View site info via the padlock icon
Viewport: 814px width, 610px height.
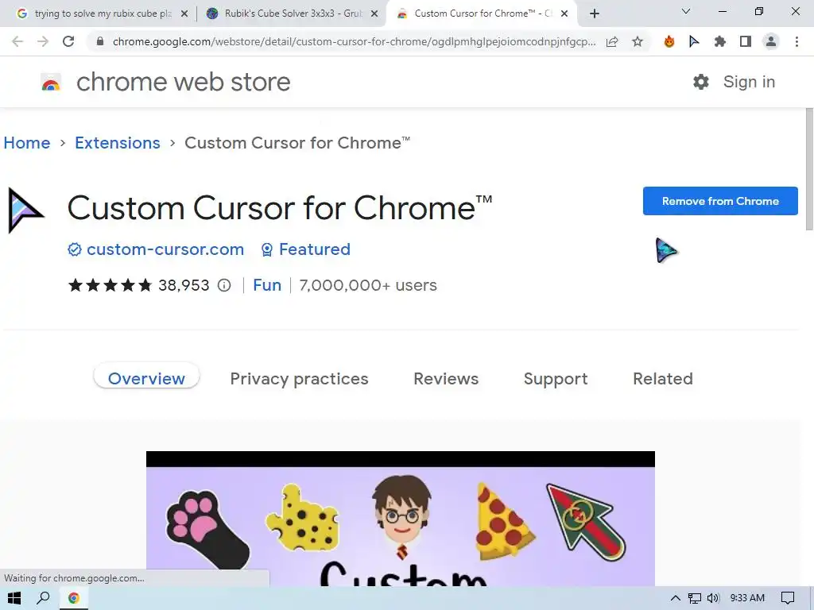101,41
